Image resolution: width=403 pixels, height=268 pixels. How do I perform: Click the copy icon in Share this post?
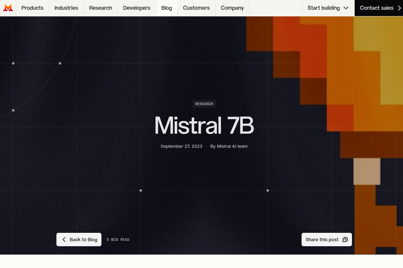click(345, 240)
